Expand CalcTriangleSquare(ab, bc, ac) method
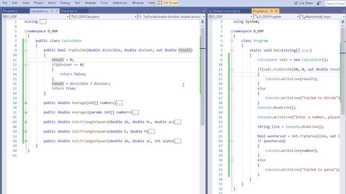The width and height of the screenshot is (346, 194). 25,122
